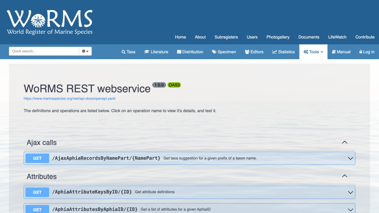Click the Log in link
Viewport: 379px width, 213px height.
(x=367, y=52)
